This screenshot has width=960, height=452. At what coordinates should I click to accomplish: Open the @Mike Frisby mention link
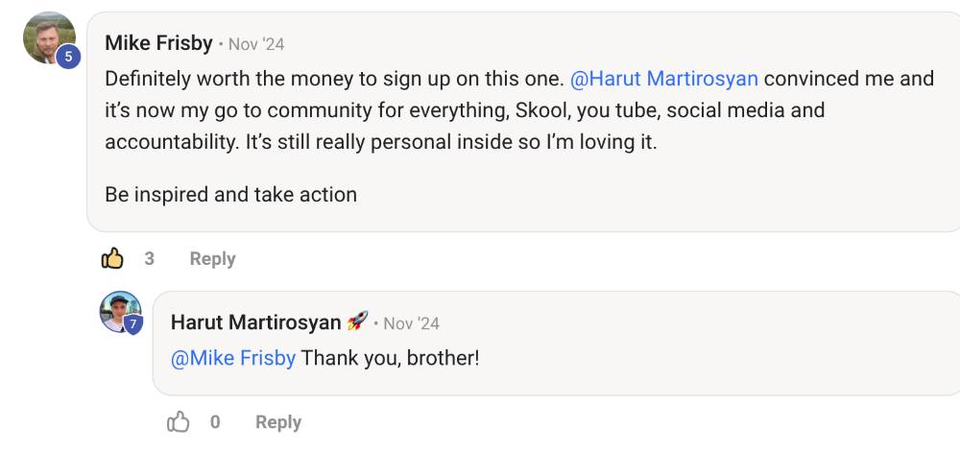[233, 358]
